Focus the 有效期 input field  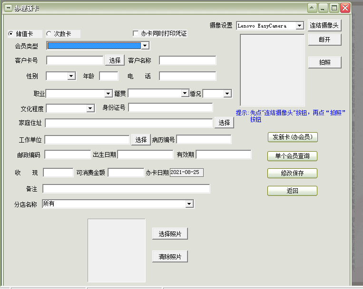(x=224, y=154)
